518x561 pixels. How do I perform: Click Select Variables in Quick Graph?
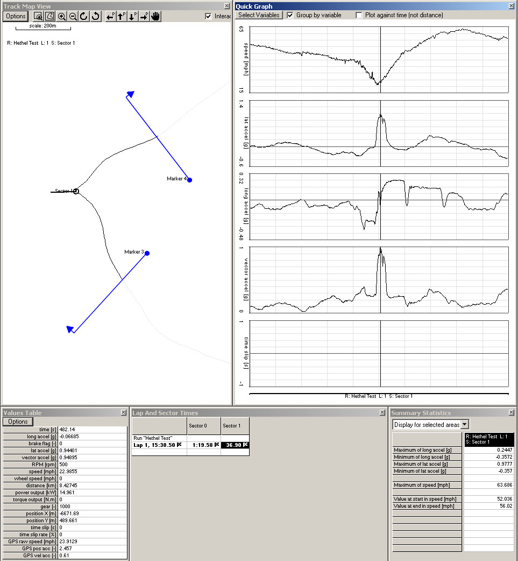(259, 15)
